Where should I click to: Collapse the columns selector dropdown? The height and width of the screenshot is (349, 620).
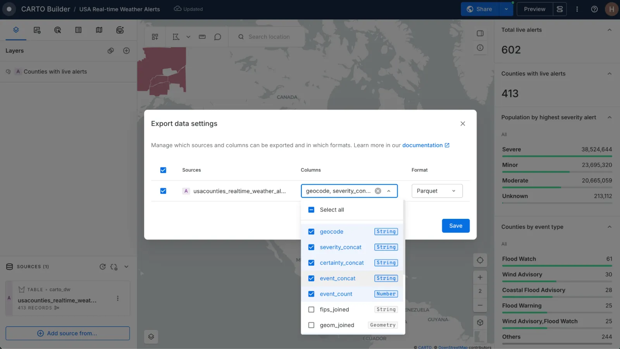pyautogui.click(x=389, y=191)
